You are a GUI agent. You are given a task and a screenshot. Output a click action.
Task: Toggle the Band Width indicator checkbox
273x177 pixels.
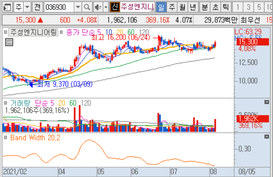tap(5, 137)
